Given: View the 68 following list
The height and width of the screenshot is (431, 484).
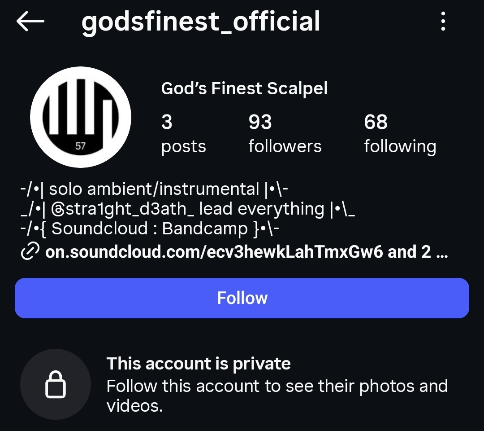Looking at the screenshot, I should [400, 134].
